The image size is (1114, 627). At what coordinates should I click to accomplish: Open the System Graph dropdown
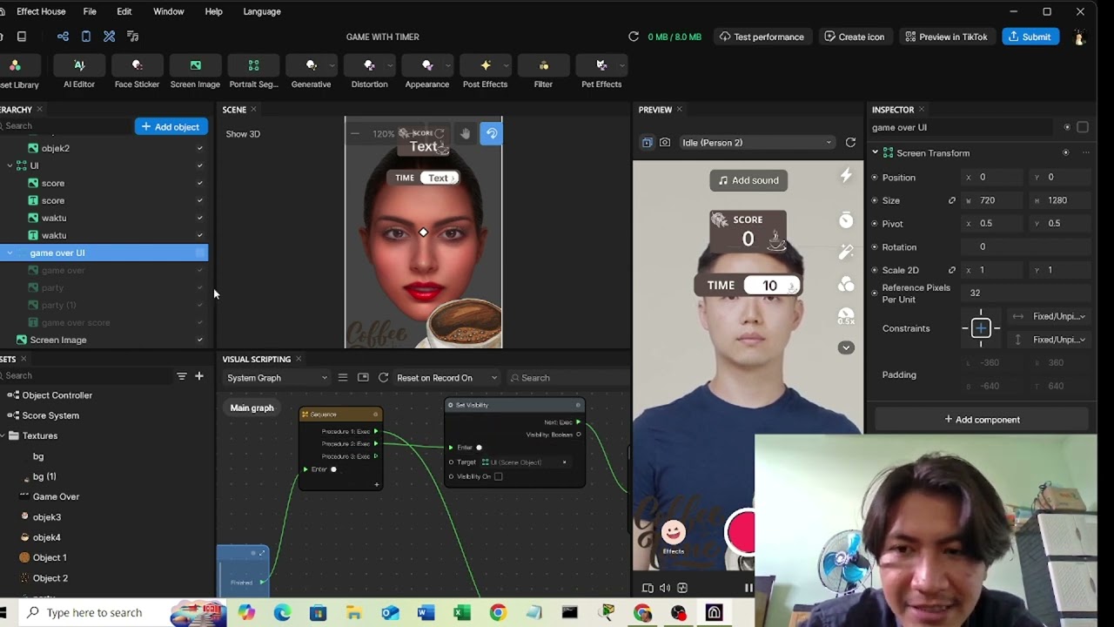pyautogui.click(x=277, y=378)
